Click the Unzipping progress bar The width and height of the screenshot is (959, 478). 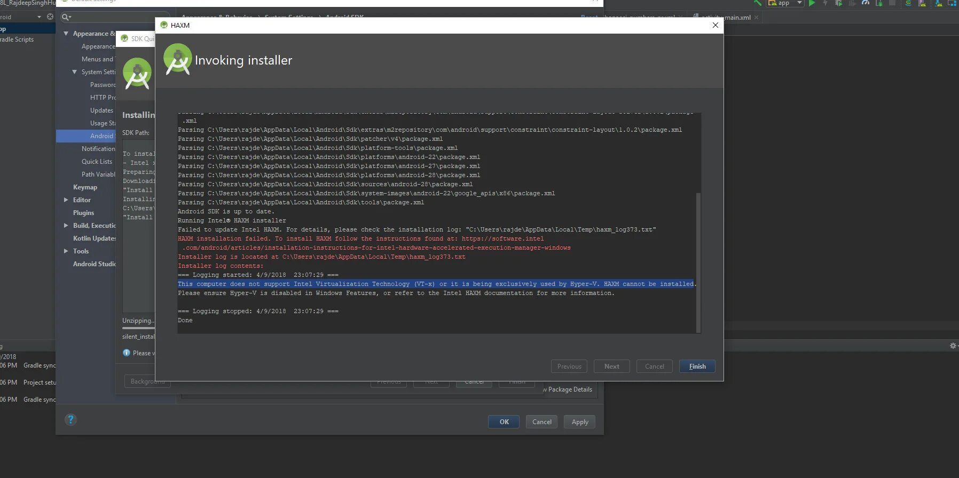pyautogui.click(x=138, y=328)
